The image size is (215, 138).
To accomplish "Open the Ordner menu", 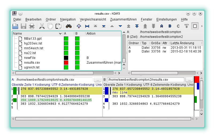I will click(x=51, y=19).
